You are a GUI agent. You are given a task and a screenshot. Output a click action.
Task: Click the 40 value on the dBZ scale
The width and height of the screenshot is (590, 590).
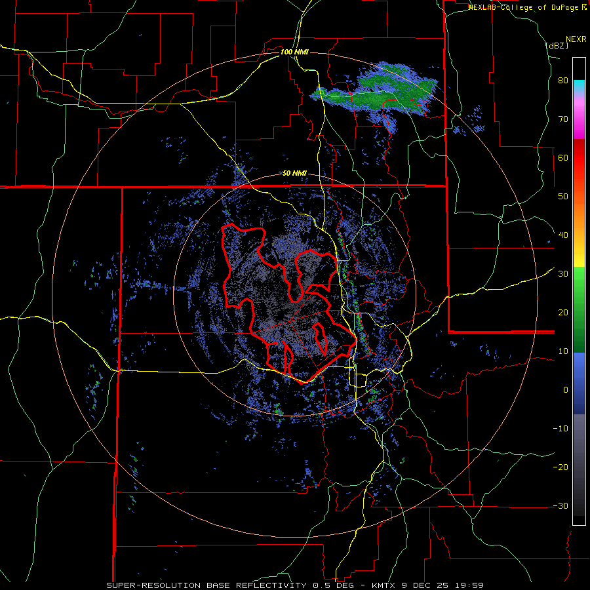[x=563, y=235]
